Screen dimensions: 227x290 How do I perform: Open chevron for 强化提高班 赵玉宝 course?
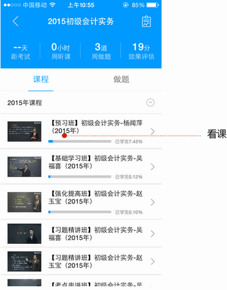pos(153,202)
